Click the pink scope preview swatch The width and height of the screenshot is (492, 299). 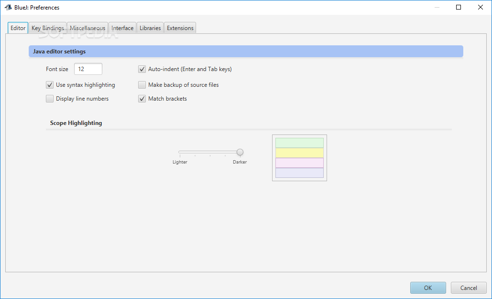299,163
